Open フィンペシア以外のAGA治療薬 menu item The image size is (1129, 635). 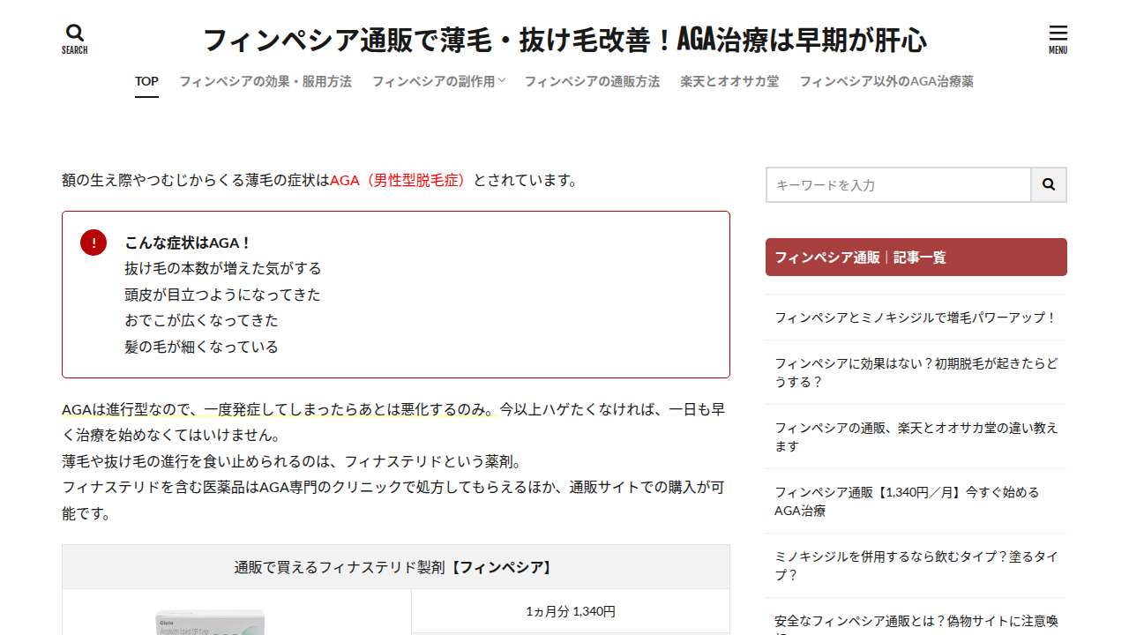pyautogui.click(x=886, y=81)
